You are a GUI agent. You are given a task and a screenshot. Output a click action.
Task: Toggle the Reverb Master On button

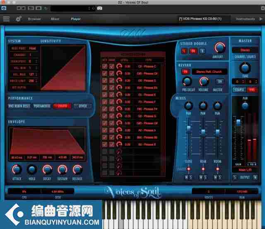[220, 82]
